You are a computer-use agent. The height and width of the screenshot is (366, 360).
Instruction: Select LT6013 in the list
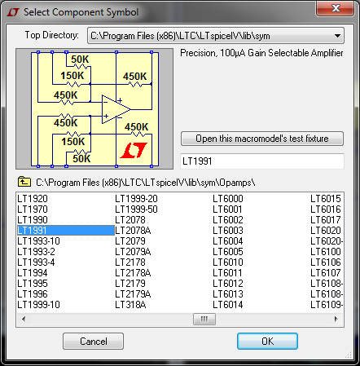[228, 294]
